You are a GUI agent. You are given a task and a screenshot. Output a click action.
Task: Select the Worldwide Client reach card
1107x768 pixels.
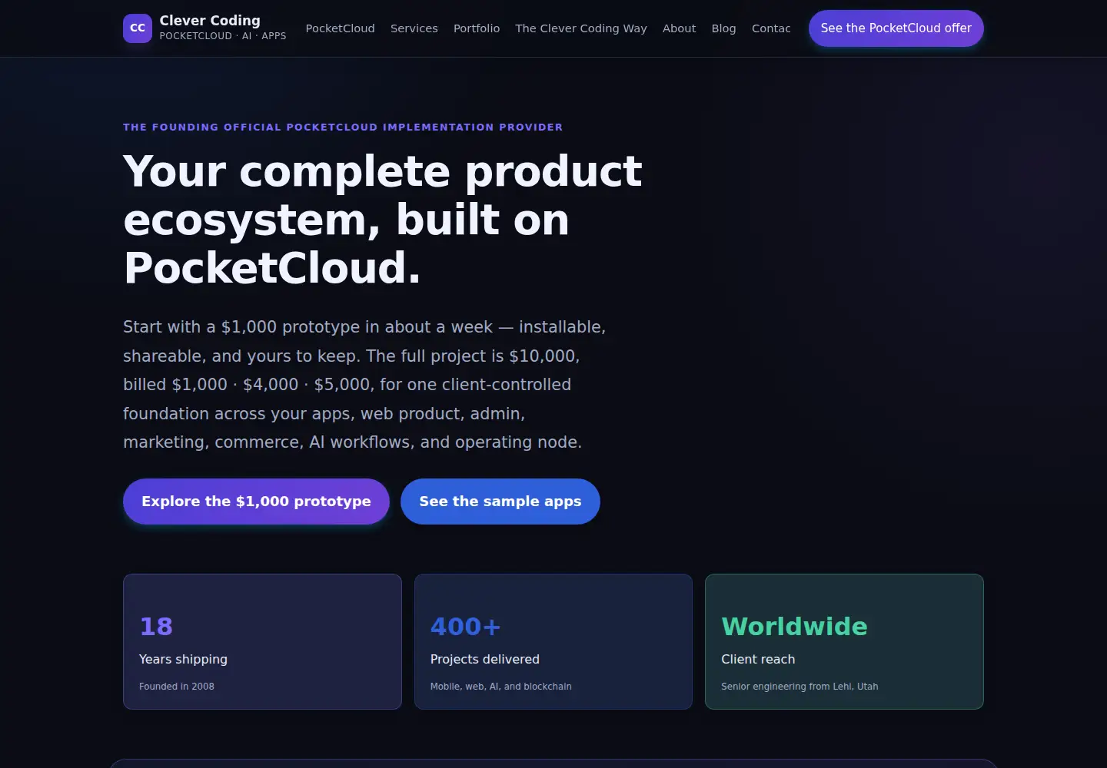[844, 641]
